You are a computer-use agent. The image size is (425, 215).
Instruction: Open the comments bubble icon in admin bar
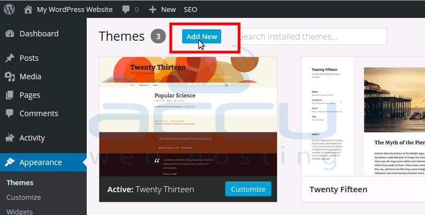(x=126, y=10)
